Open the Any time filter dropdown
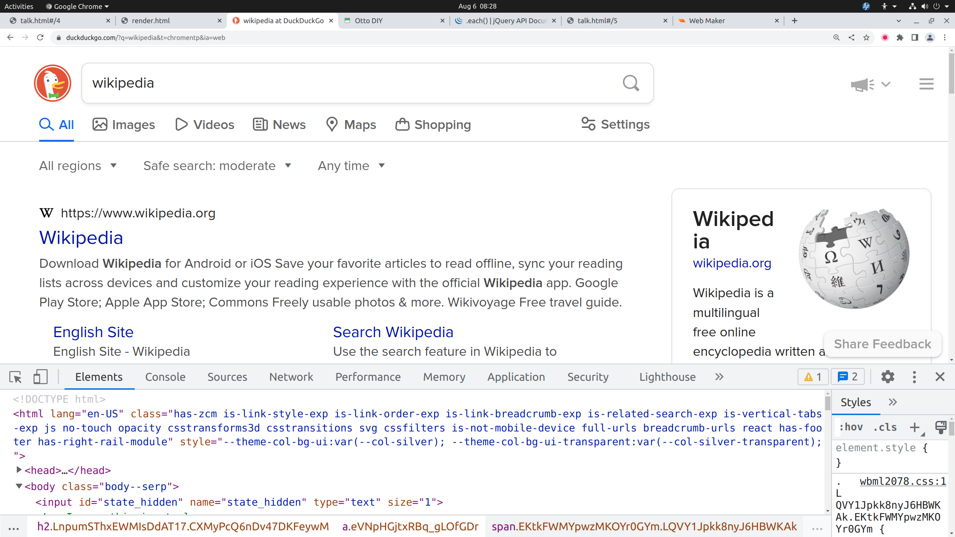 click(351, 166)
